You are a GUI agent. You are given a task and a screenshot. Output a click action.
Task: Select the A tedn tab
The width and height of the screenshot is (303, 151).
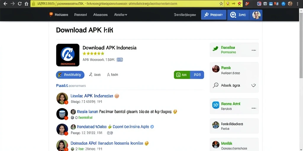point(113,75)
